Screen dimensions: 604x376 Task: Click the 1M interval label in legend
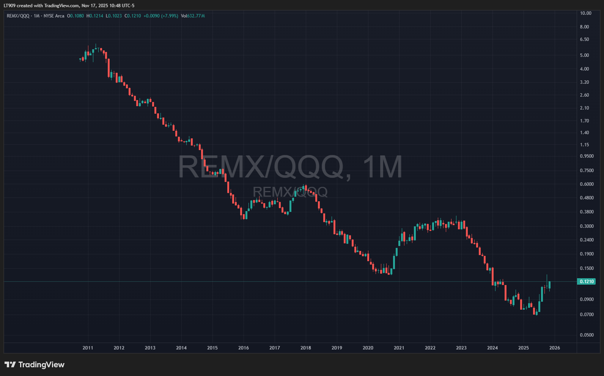tap(36, 16)
